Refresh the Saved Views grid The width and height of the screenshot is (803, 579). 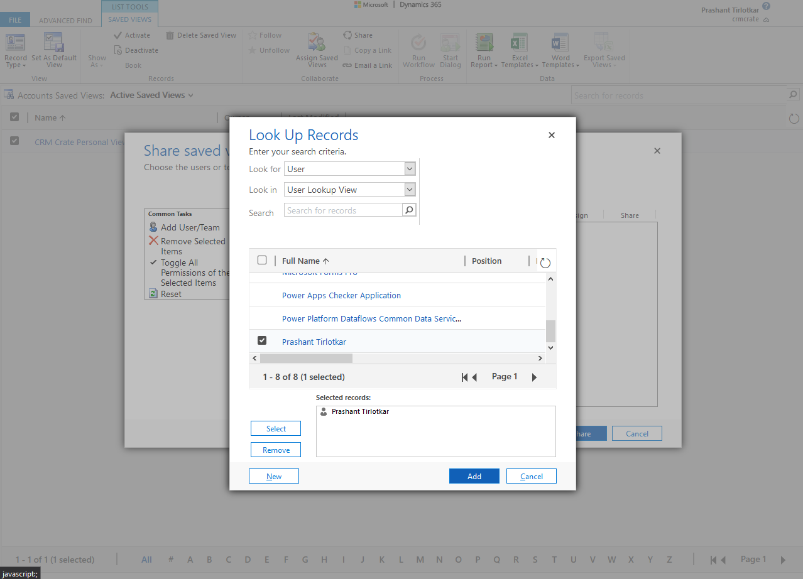(794, 118)
